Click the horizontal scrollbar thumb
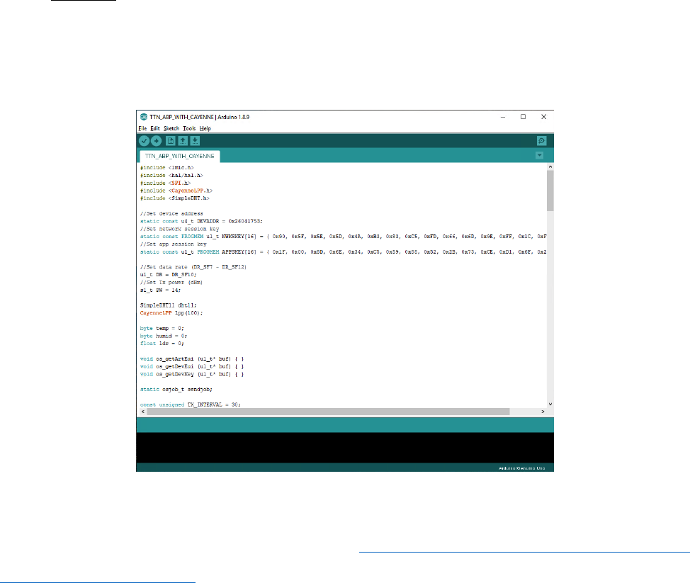Viewport: 690px width, 583px height. [x=328, y=412]
